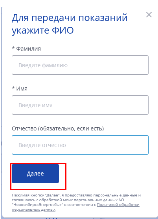Select the Имя text box
Screen dimensions: 158x219
tap(80, 105)
